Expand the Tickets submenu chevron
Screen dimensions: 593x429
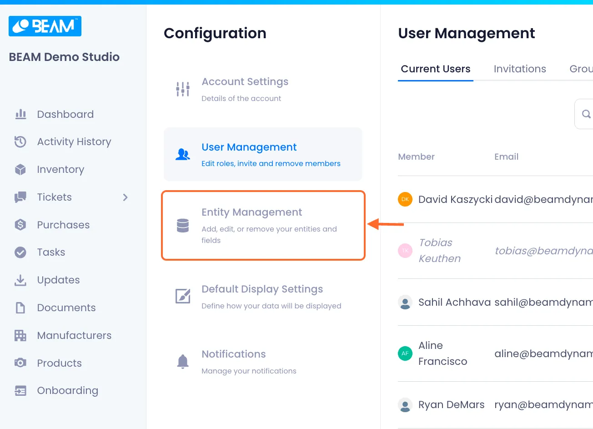click(x=126, y=197)
